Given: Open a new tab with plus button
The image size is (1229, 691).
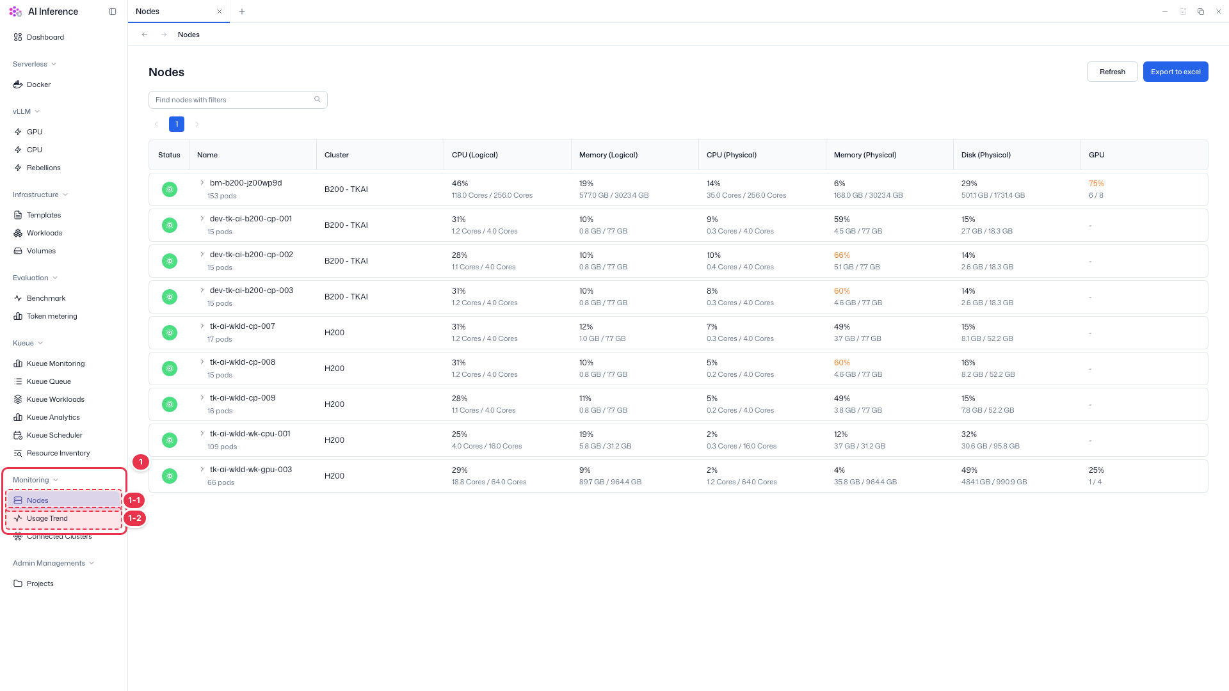Looking at the screenshot, I should [242, 12].
